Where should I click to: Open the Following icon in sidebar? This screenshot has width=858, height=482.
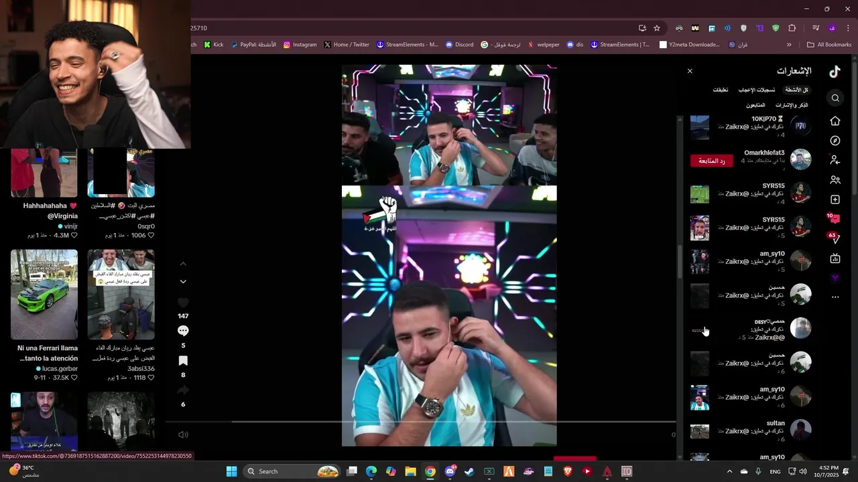(x=835, y=160)
